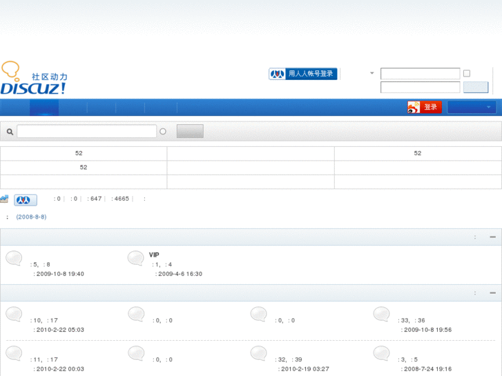Open forum bubble icon with last post 2009-10-8 19:56
Image resolution: width=502 pixels, height=376 pixels.
coord(382,314)
